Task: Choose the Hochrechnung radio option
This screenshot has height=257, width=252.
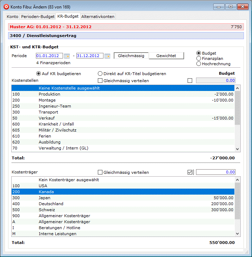Action: [199, 64]
